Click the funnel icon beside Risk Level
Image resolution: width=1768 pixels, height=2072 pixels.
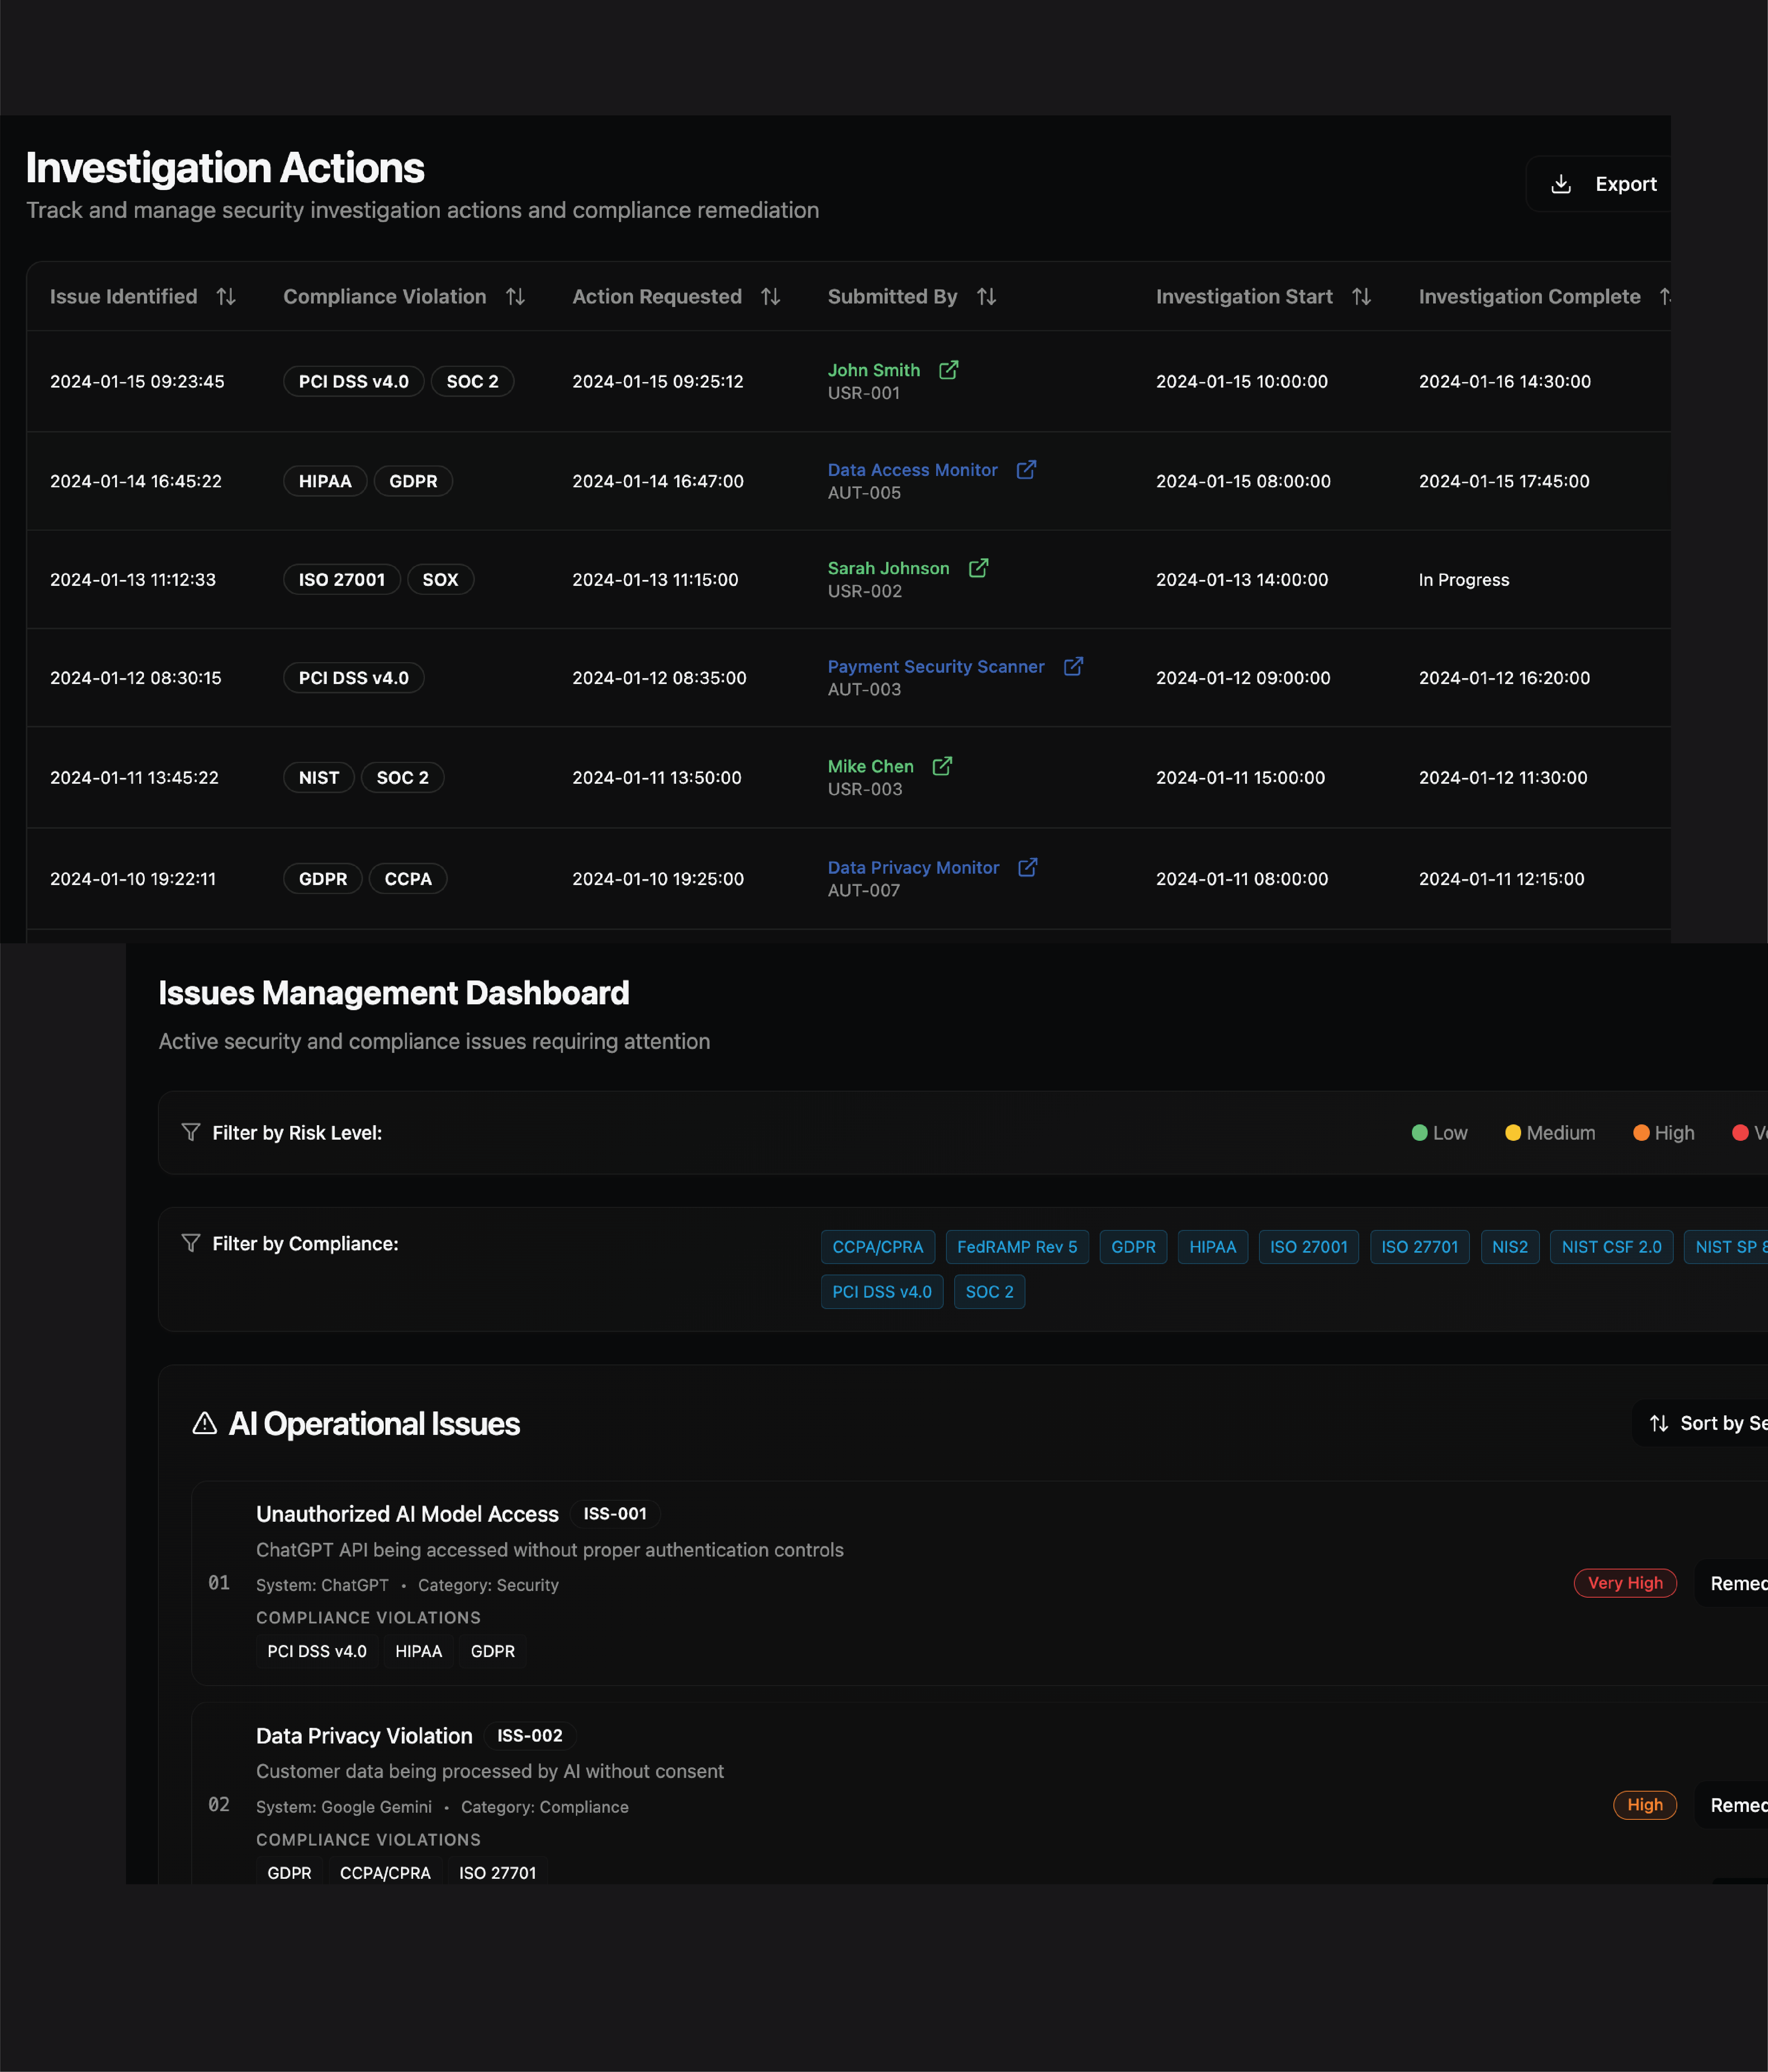(190, 1132)
